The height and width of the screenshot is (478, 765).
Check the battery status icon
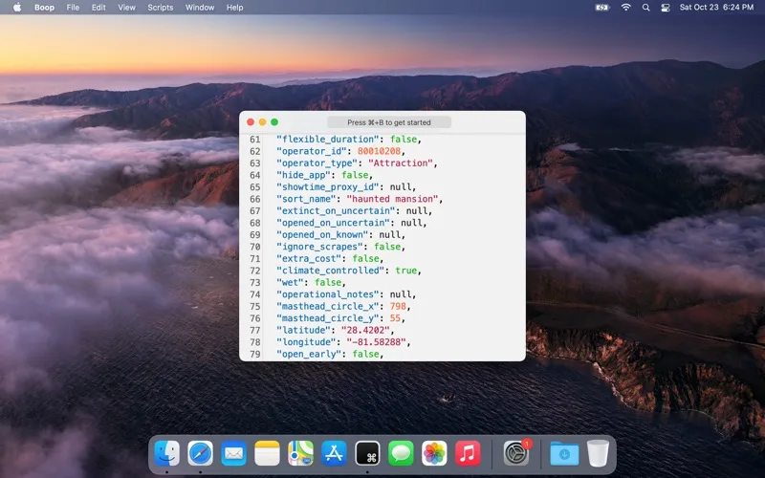coord(602,8)
